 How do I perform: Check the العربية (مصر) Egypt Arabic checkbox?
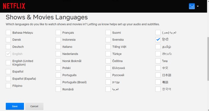[158, 33]
